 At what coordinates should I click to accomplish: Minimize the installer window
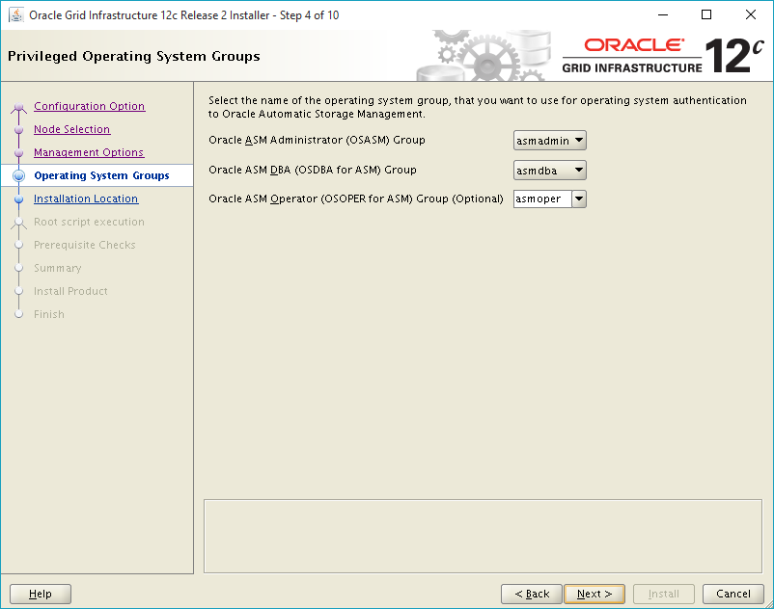[663, 14]
